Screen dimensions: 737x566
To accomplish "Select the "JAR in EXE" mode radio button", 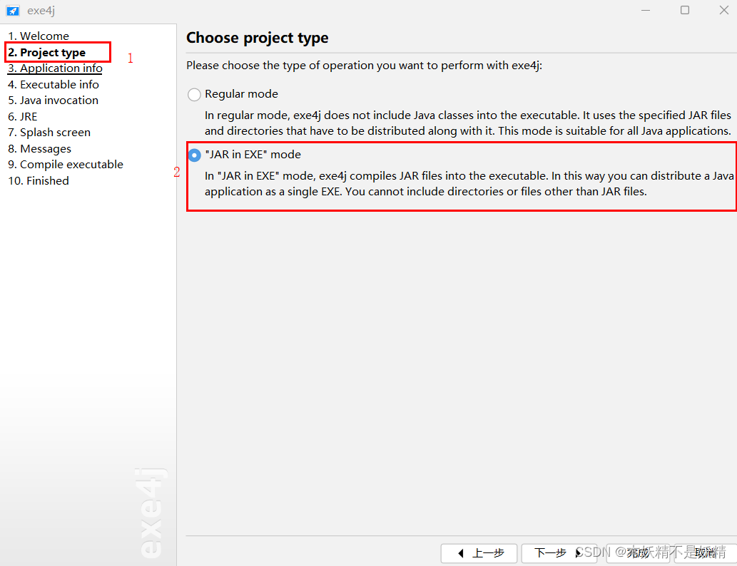I will 194,155.
